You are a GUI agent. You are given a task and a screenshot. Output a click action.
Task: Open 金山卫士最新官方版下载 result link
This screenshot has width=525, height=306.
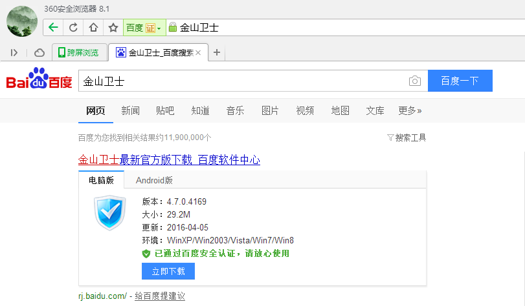coord(169,160)
